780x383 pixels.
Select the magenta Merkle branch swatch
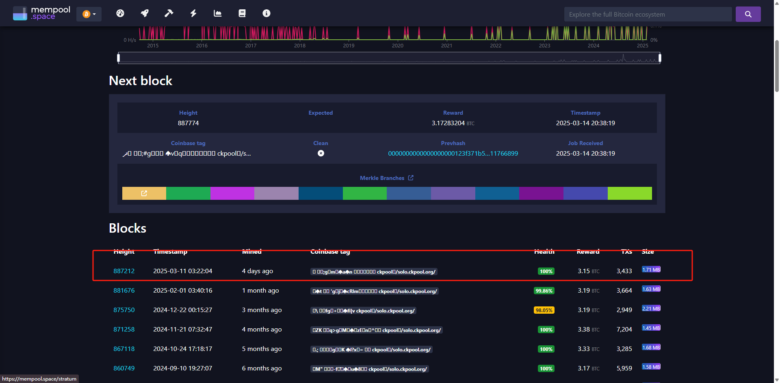tap(232, 193)
